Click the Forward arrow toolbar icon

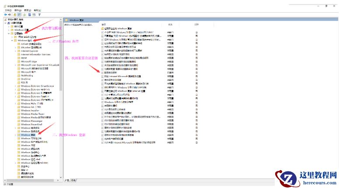click(10, 15)
